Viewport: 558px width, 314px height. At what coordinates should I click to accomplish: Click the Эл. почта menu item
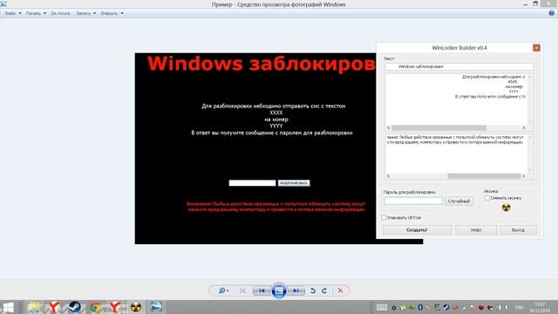tap(60, 13)
